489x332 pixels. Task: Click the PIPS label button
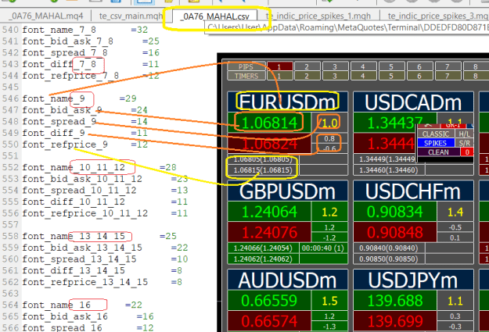click(246, 66)
